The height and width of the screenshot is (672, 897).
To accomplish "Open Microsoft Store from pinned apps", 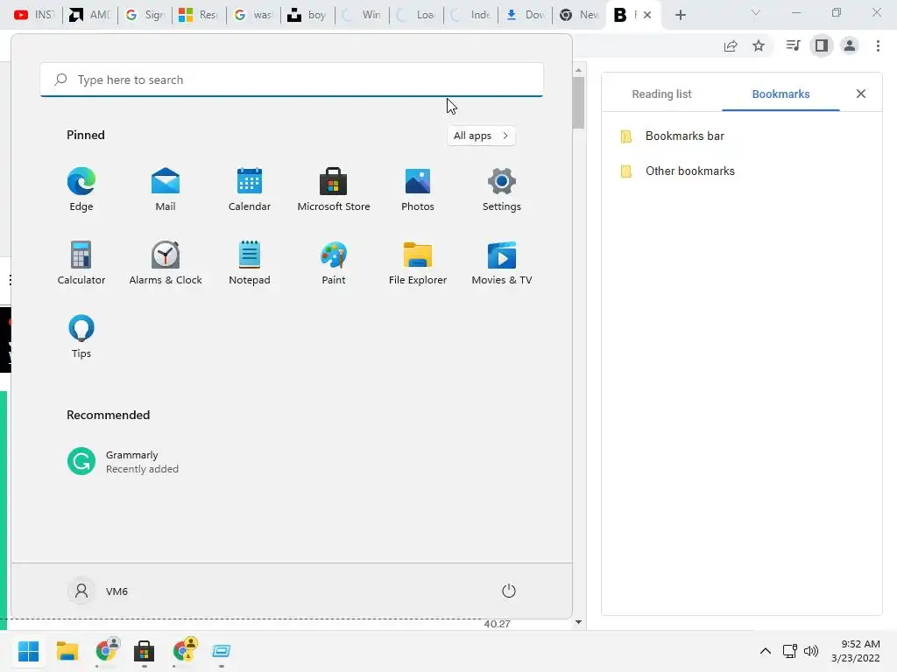I will click(x=334, y=190).
